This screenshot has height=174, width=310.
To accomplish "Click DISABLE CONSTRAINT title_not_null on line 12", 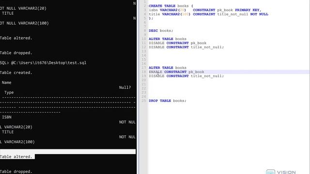I will coord(186,47).
